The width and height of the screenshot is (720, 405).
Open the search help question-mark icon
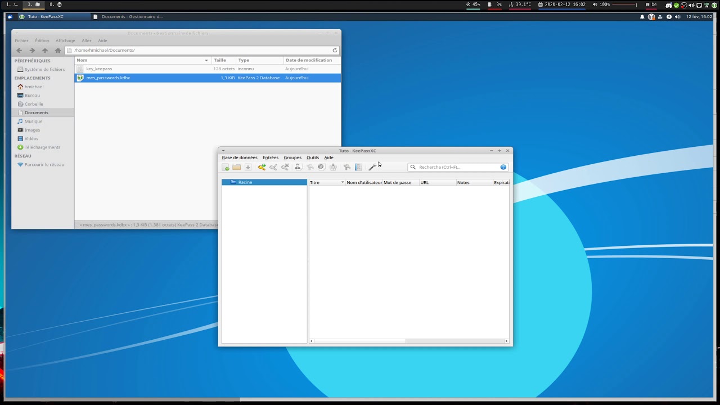[x=503, y=167]
